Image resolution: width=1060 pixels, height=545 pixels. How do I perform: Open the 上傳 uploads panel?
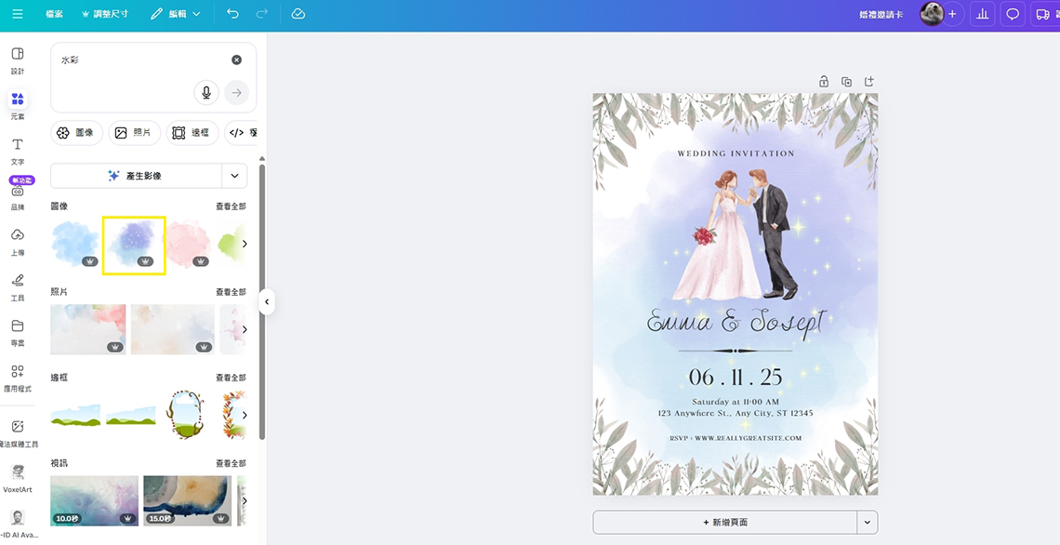click(17, 240)
